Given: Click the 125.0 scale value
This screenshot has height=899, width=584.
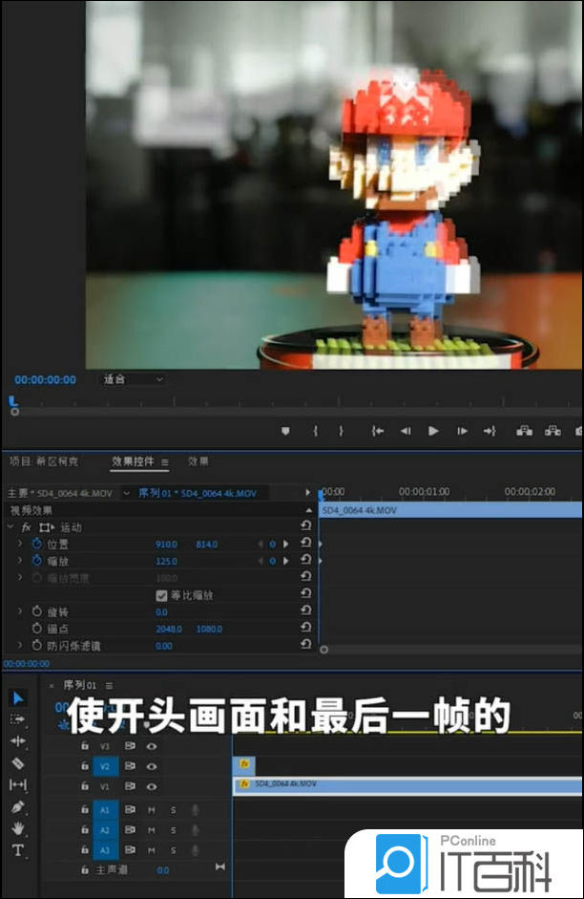Looking at the screenshot, I should (x=166, y=561).
